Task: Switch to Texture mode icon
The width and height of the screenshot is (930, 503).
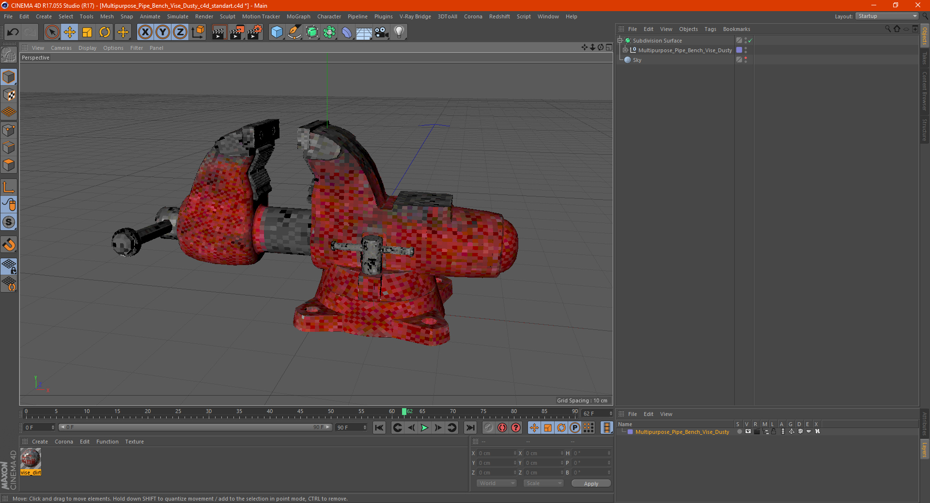Action: [x=9, y=95]
